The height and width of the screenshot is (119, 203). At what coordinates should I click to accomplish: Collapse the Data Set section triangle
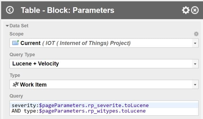click(x=7, y=26)
